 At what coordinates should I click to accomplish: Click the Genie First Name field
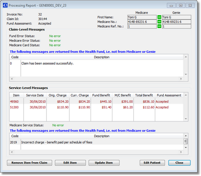click(x=176, y=17)
